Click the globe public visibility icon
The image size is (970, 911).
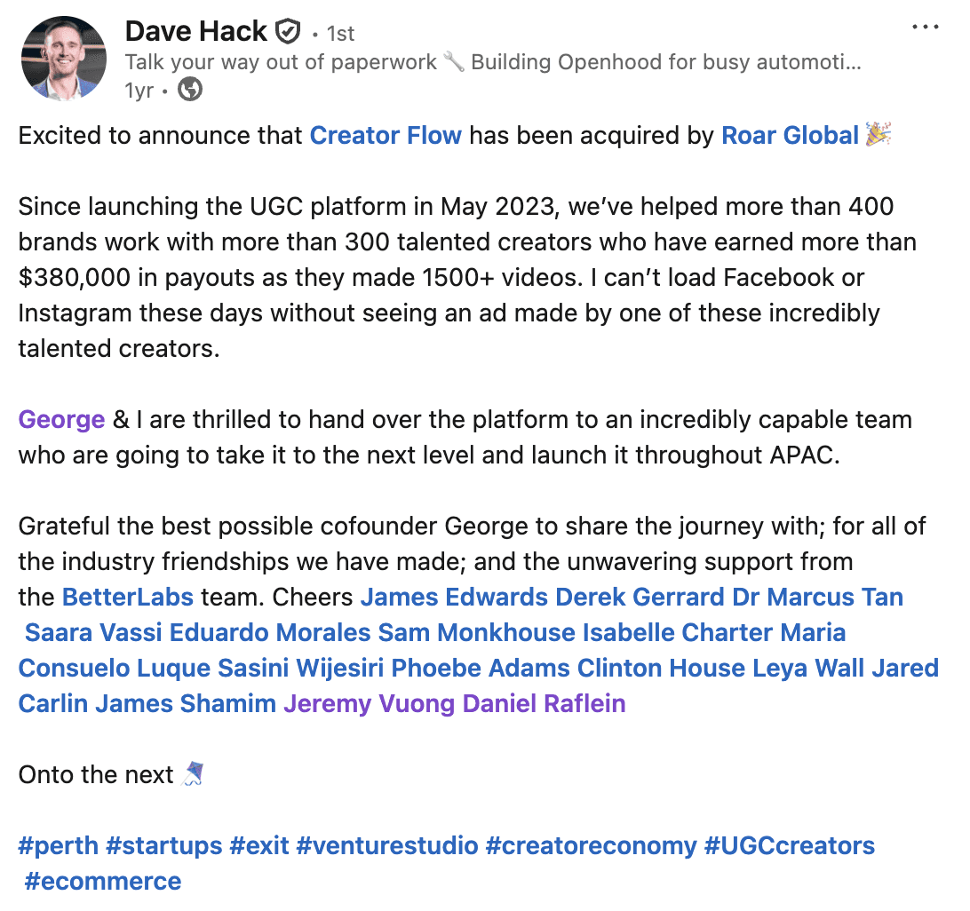coord(190,90)
